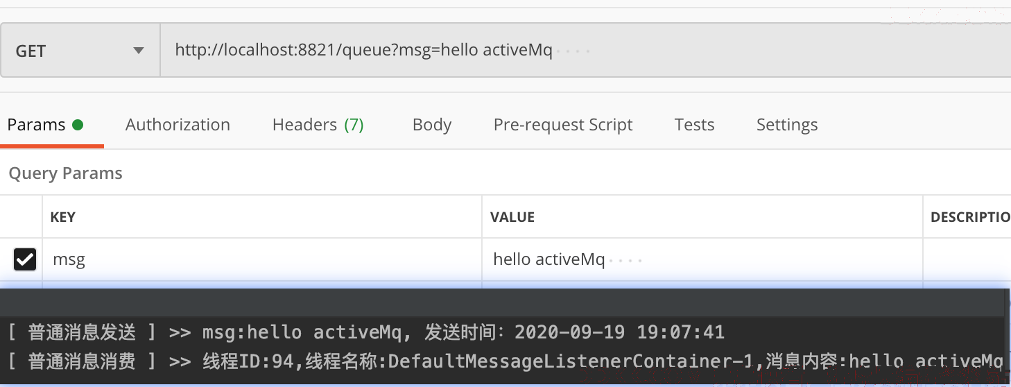Click the msg key cell
The image size is (1011, 387).
click(262, 259)
